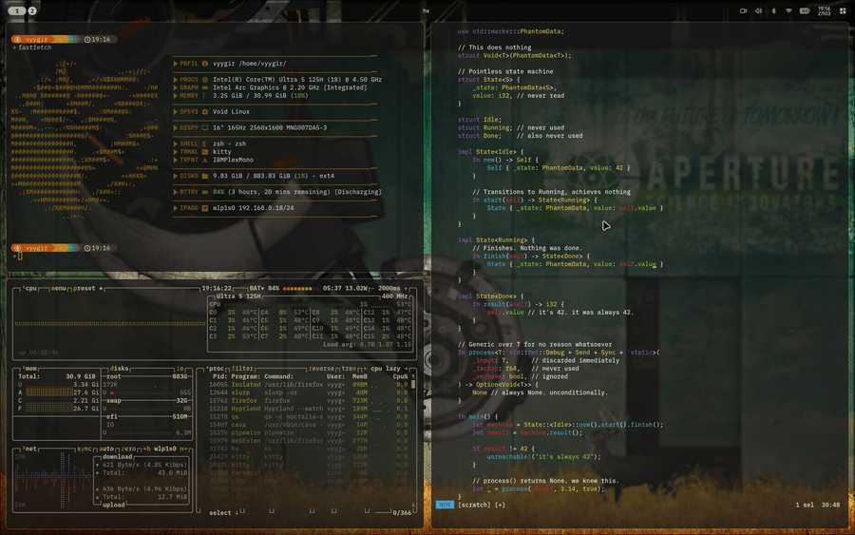Select the Hyprland process row
This screenshot has width=855, height=535.
click(309, 409)
